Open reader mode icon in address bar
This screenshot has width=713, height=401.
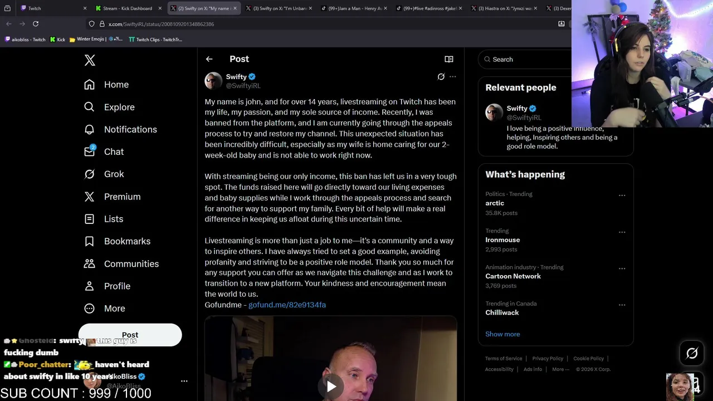(561, 24)
